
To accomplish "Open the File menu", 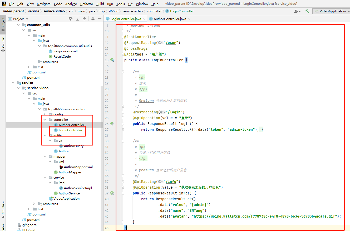I will click(12, 4).
